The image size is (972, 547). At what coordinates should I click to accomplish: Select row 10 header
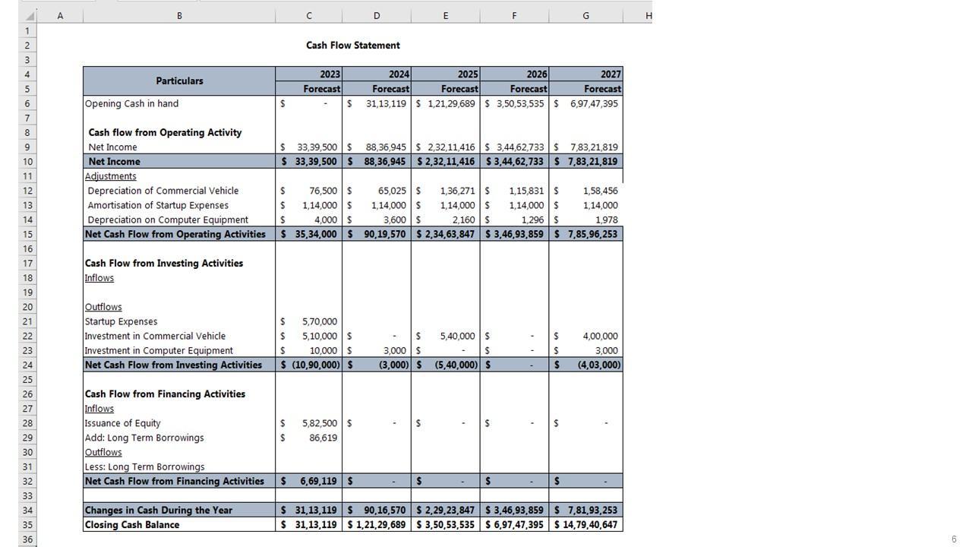[x=27, y=162]
